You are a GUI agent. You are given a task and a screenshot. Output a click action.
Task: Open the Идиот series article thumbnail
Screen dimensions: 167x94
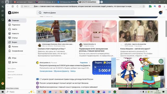coord(138,31)
